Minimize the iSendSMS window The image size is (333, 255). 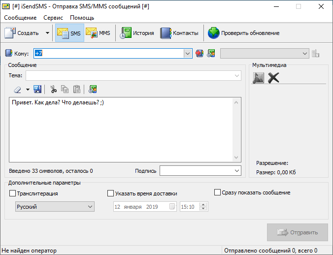[276, 6]
